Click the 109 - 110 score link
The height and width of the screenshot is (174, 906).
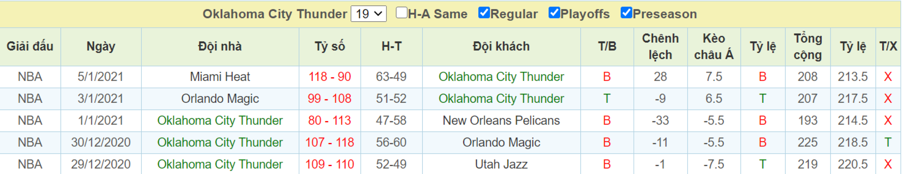pyautogui.click(x=329, y=164)
